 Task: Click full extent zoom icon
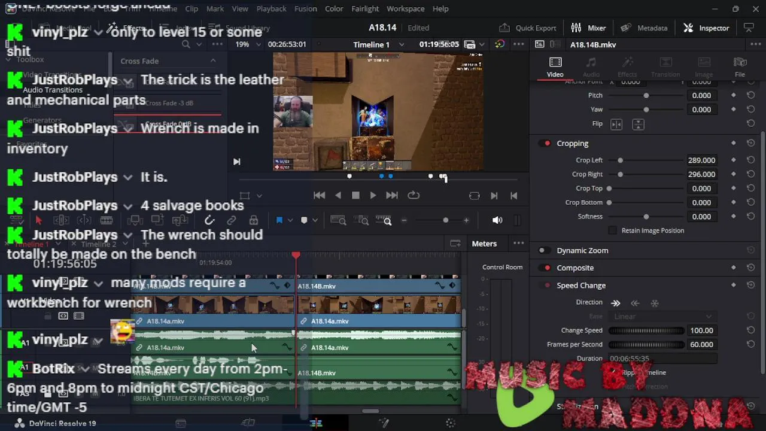point(338,221)
